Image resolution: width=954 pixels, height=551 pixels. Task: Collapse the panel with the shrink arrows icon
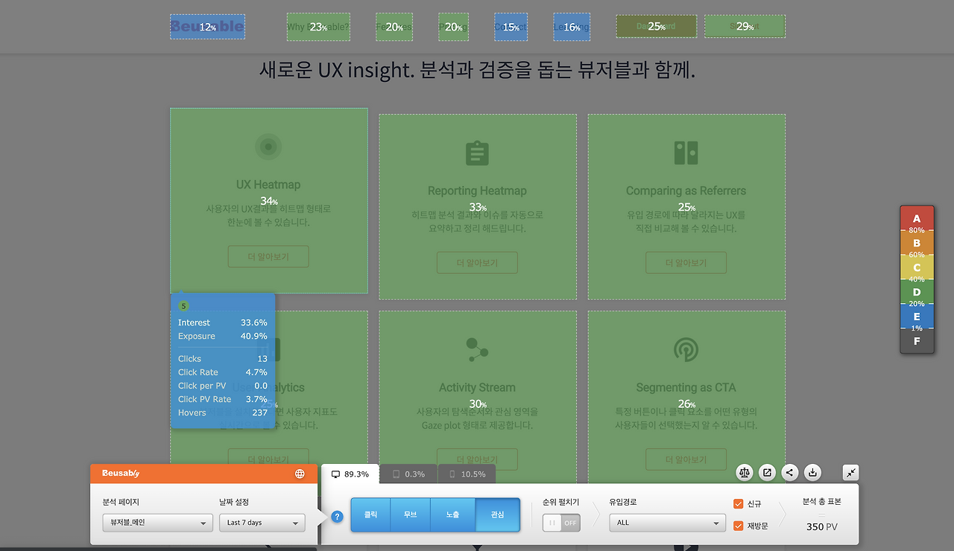(x=850, y=472)
